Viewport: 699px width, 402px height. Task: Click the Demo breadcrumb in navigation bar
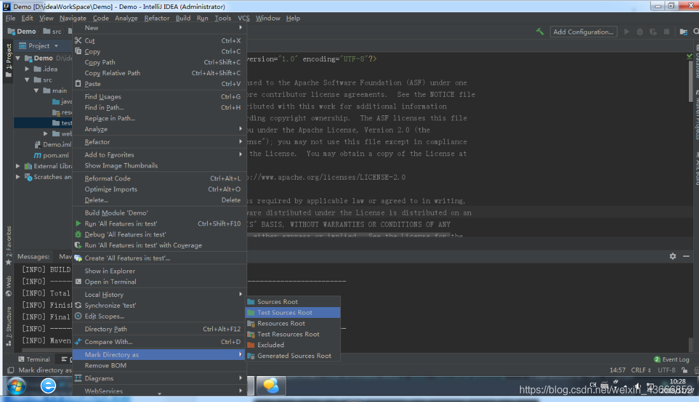tap(22, 31)
